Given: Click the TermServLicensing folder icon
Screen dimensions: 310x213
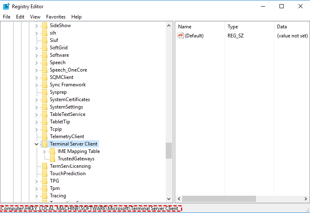Looking at the screenshot, I should click(x=45, y=166).
